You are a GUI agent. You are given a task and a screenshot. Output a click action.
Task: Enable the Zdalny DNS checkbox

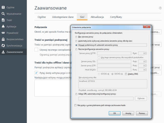(129, 74)
